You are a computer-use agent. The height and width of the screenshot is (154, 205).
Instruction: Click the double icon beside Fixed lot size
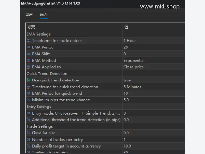point(29,133)
